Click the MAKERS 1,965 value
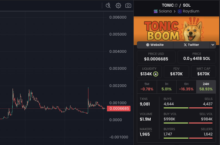220x145 pixels. [145, 134]
